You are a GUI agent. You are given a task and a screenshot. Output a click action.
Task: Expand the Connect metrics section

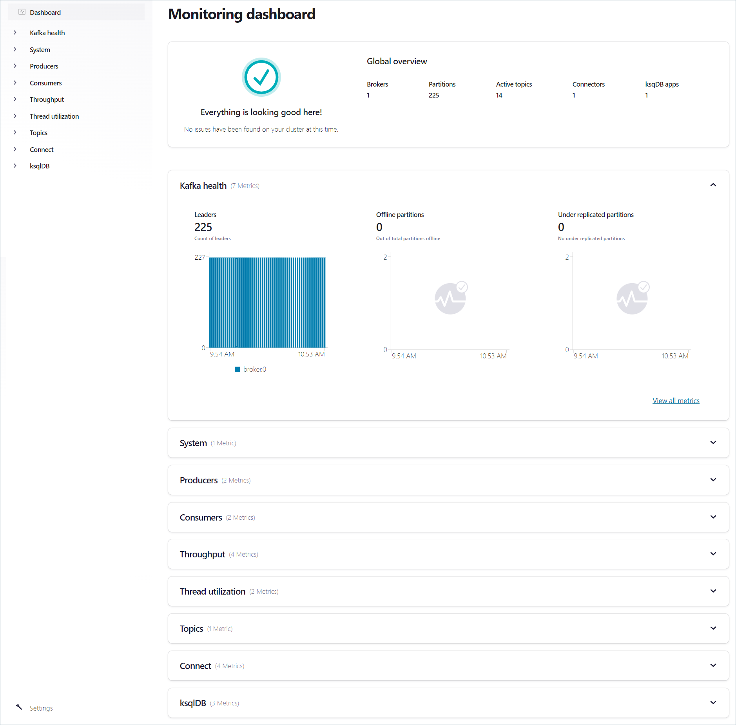click(713, 665)
